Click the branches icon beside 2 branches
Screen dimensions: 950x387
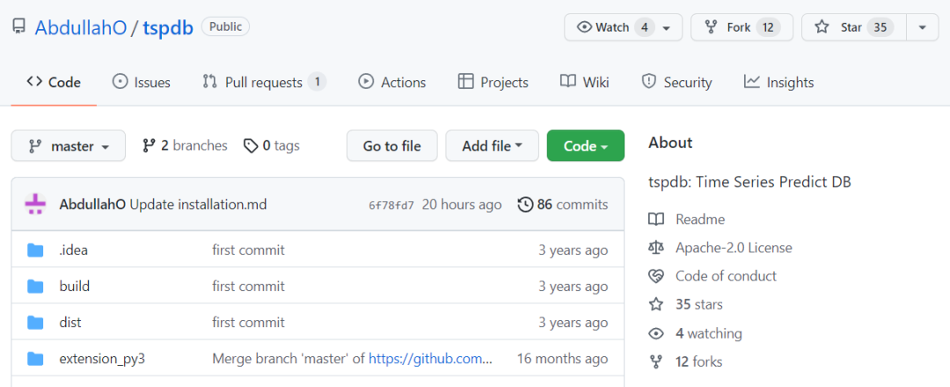point(149,146)
